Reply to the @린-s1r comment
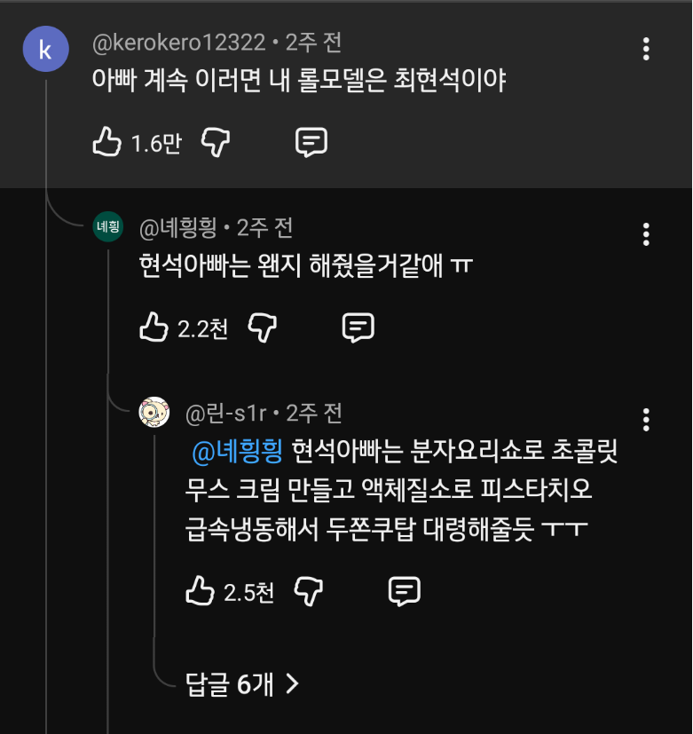693x734 pixels. pyautogui.click(x=405, y=591)
